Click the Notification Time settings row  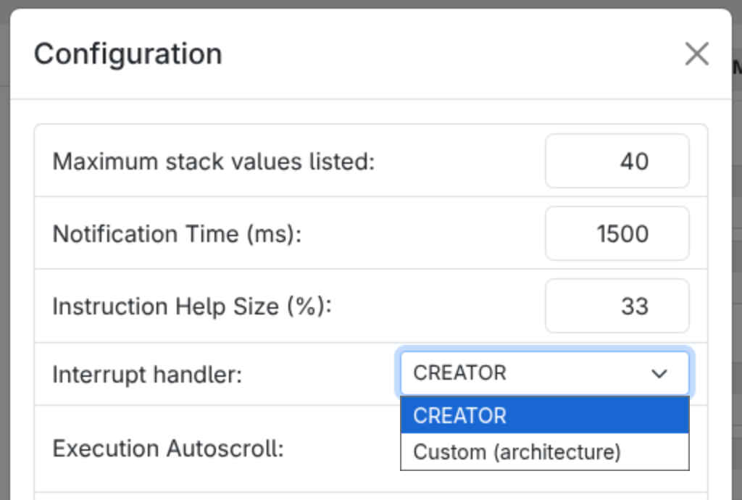[290, 233]
